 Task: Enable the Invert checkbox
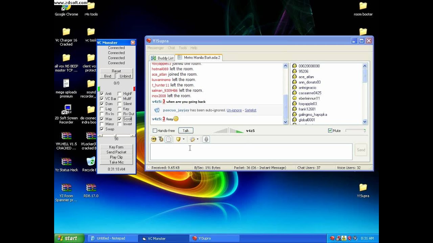click(119, 124)
